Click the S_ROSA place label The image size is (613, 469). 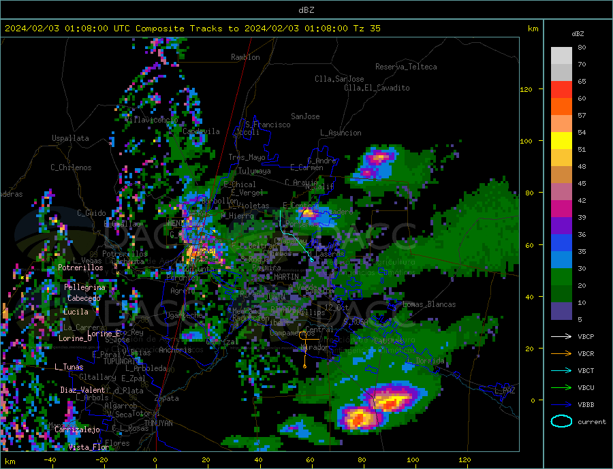[356, 322]
